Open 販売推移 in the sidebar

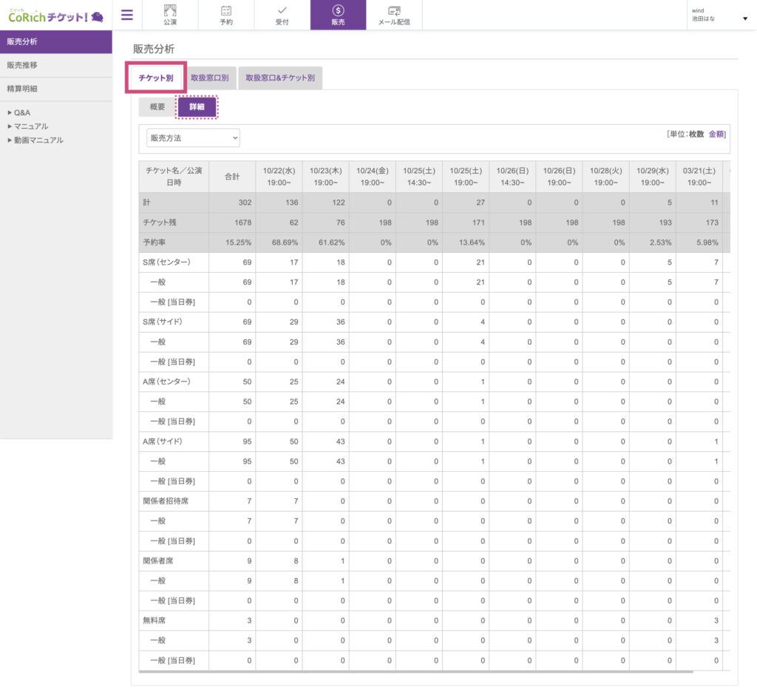click(x=22, y=65)
